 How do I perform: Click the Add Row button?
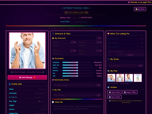130,55
